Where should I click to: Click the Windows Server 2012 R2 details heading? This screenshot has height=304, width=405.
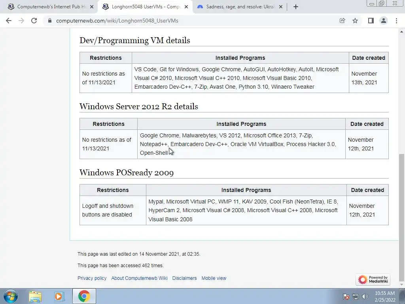coord(139,106)
